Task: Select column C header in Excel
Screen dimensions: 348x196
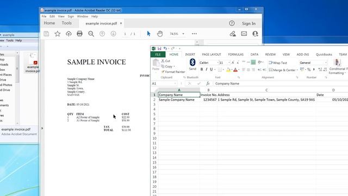Action: point(266,90)
